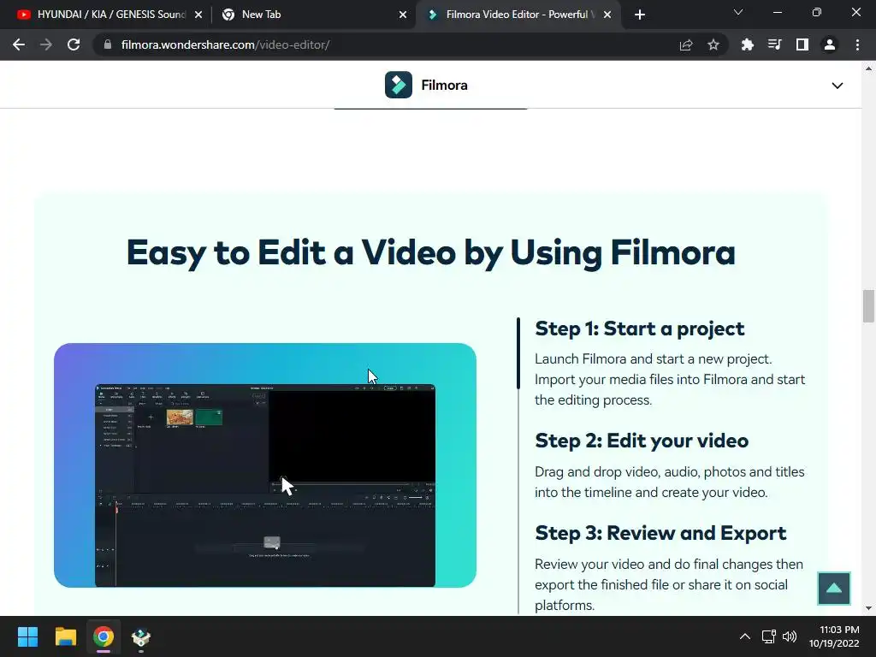Open the tab search chevron

pos(738,12)
